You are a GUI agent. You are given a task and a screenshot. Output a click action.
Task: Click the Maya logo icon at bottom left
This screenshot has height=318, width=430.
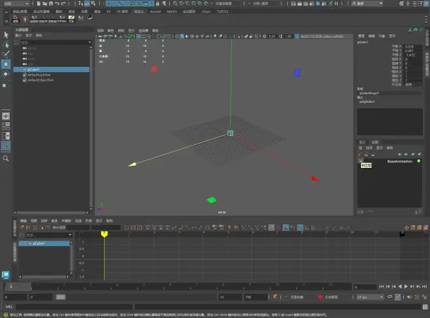[x=6, y=274]
